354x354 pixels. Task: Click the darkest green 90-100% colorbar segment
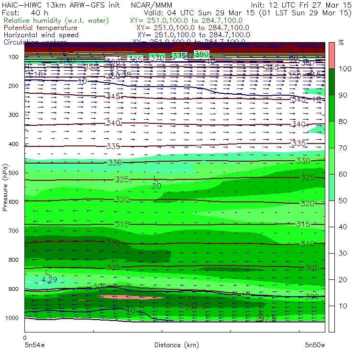coord(332,82)
